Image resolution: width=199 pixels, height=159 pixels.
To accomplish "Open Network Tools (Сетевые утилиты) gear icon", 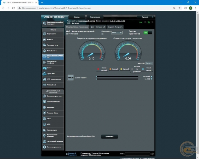I will (x=44, y=147).
